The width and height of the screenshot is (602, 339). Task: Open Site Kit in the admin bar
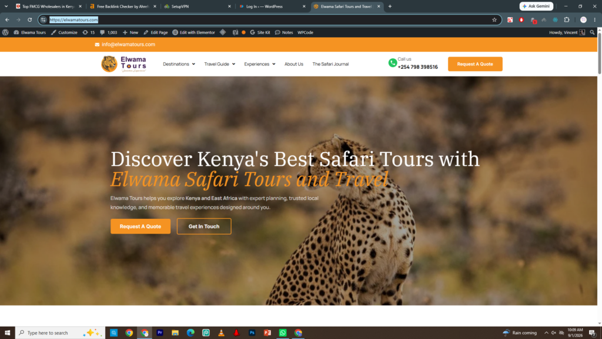tap(260, 33)
